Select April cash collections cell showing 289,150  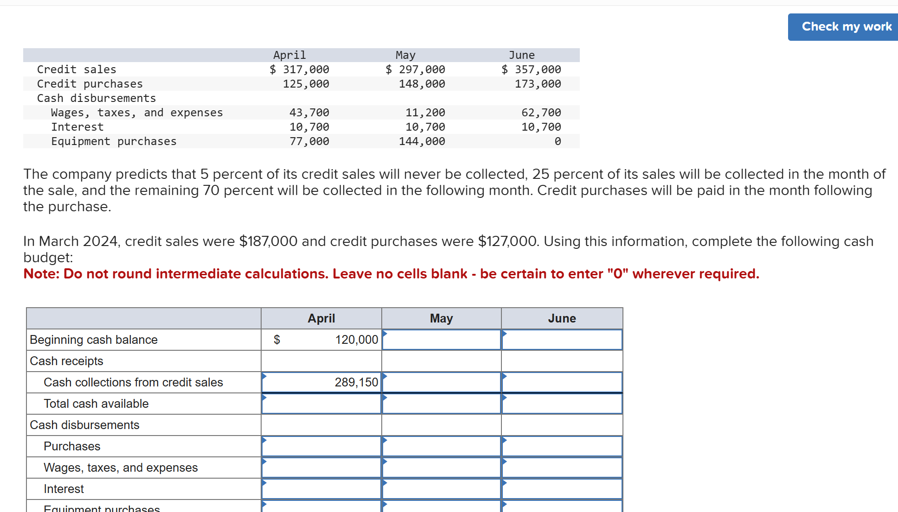[x=321, y=382]
